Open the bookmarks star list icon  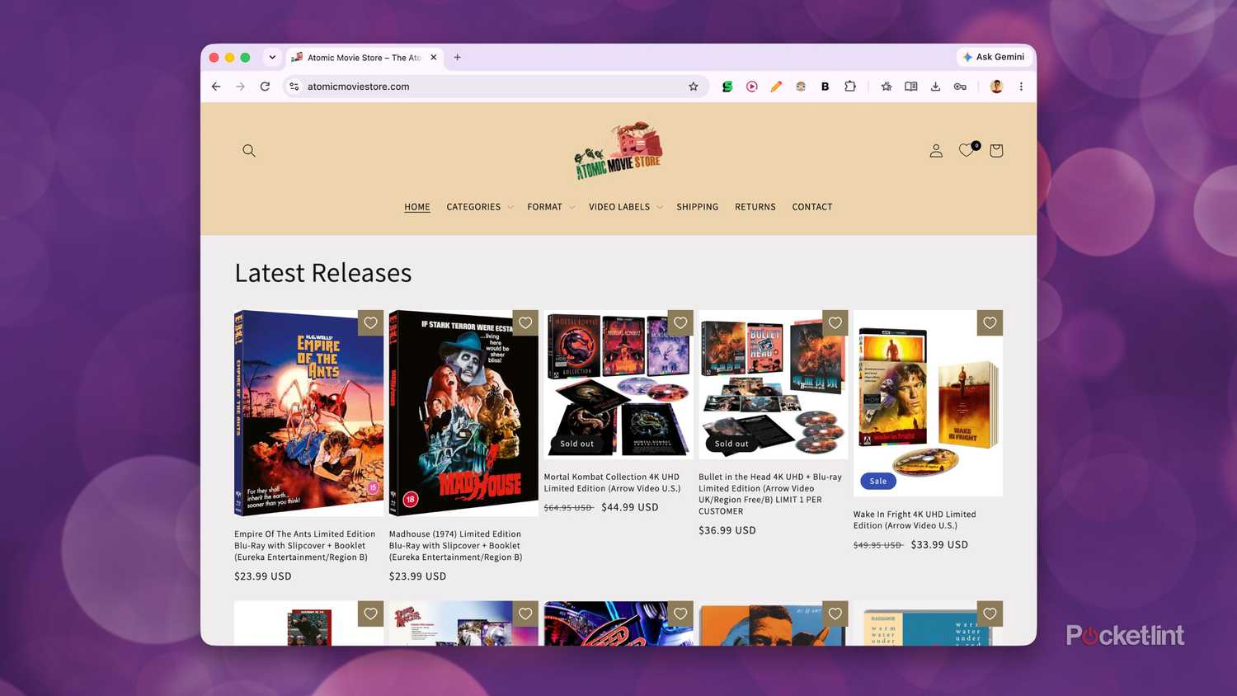click(x=887, y=87)
